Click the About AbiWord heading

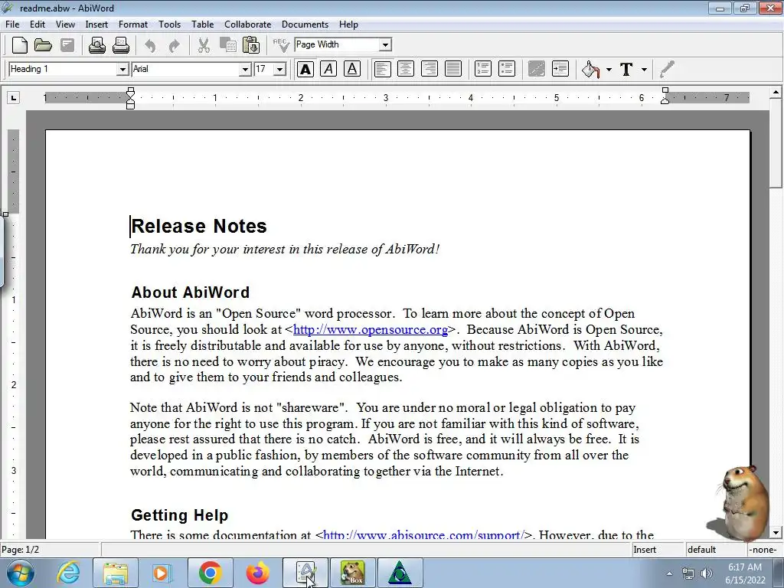190,292
